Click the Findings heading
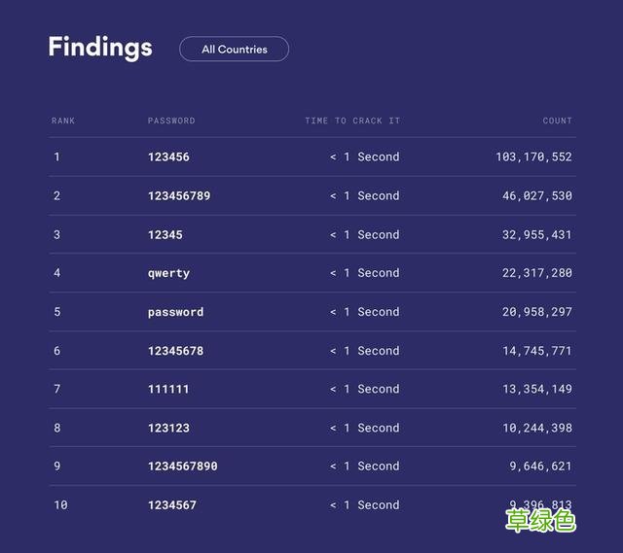Image resolution: width=623 pixels, height=553 pixels. (100, 48)
